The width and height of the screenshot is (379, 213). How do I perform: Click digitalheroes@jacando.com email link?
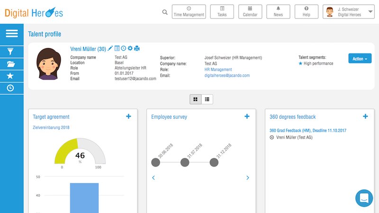227,75
